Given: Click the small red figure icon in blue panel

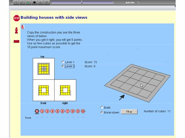Looking at the screenshot, I should pos(23,27).
